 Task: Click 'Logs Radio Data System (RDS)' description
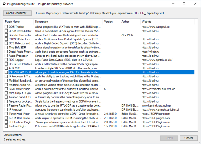(64, 60)
